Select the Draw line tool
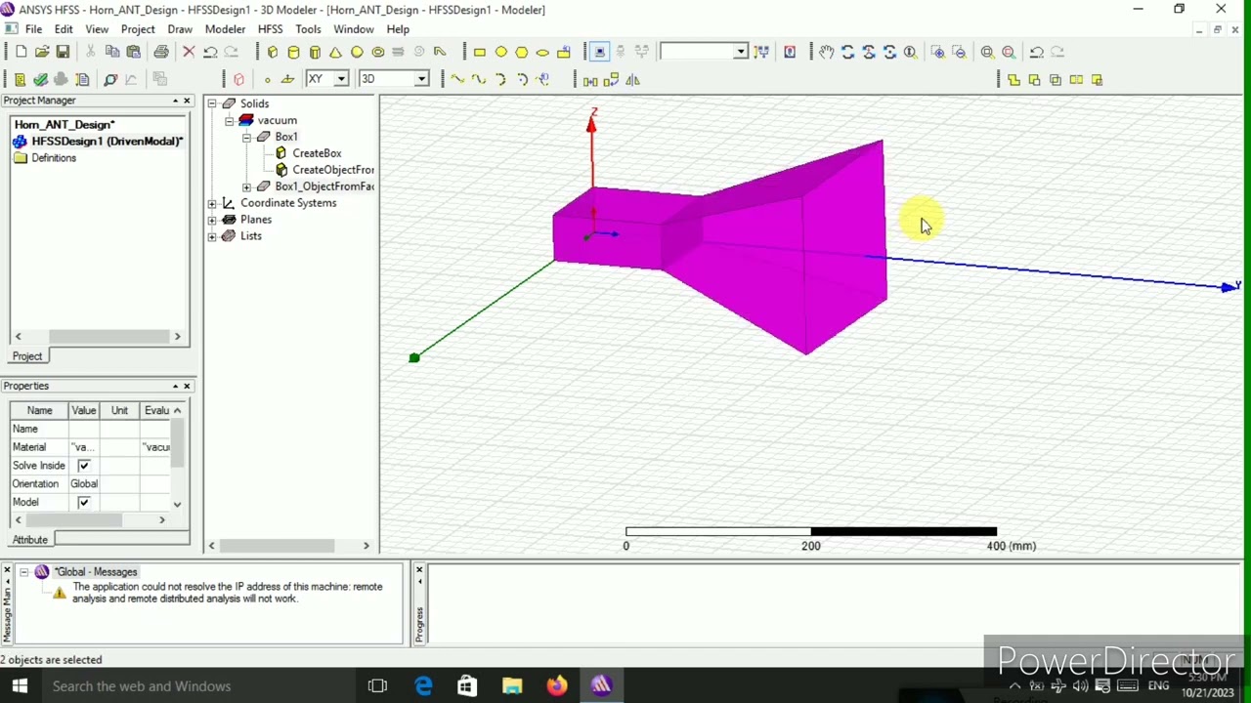This screenshot has width=1251, height=703. click(456, 79)
